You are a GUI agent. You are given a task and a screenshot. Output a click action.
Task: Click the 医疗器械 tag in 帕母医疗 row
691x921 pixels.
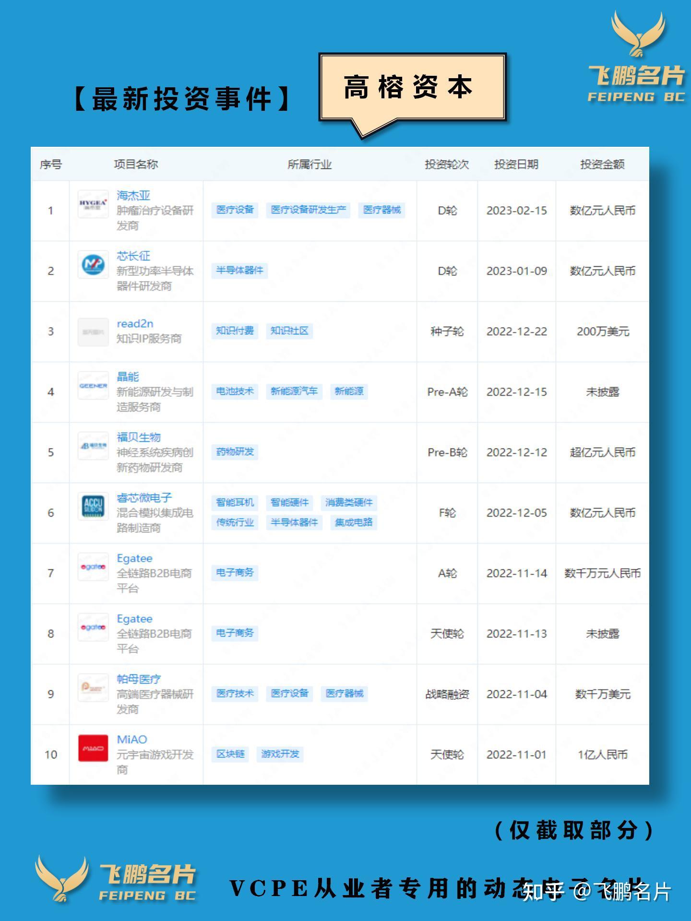[344, 694]
